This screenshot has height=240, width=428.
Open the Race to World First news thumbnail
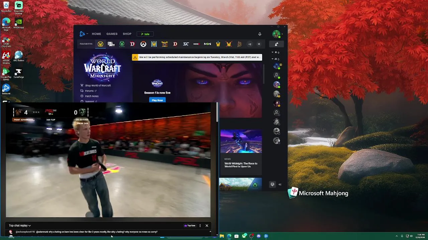coord(241,141)
